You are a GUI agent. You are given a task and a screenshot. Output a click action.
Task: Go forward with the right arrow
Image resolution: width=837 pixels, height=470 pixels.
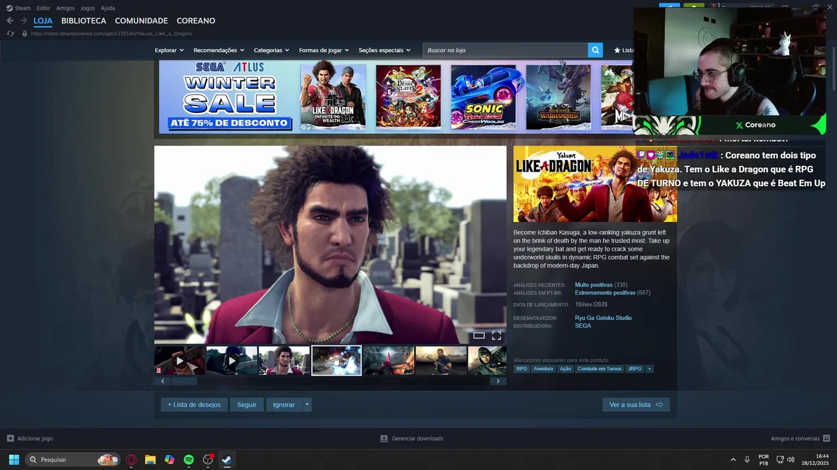point(24,21)
